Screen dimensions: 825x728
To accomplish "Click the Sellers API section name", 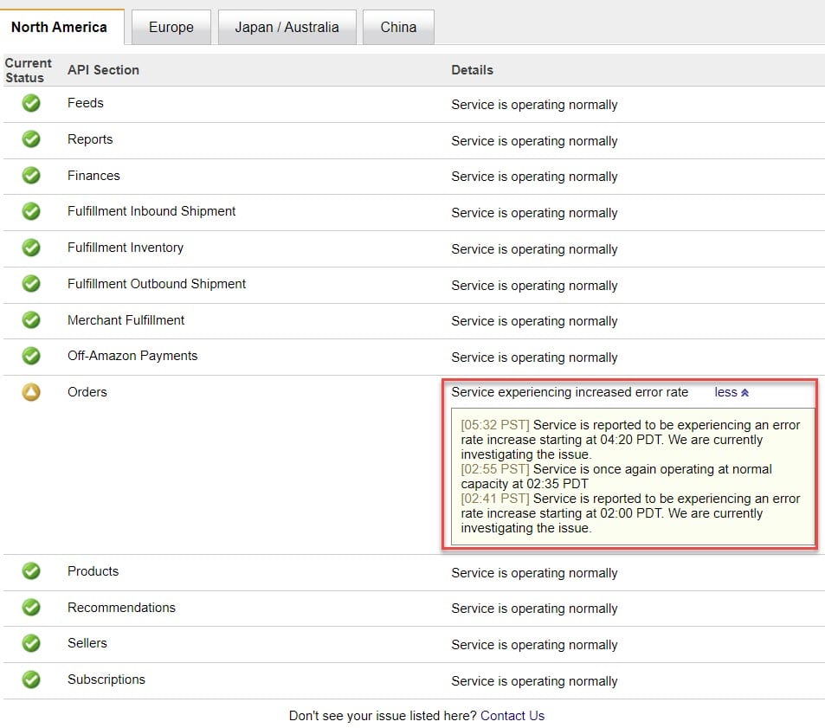I will click(87, 643).
